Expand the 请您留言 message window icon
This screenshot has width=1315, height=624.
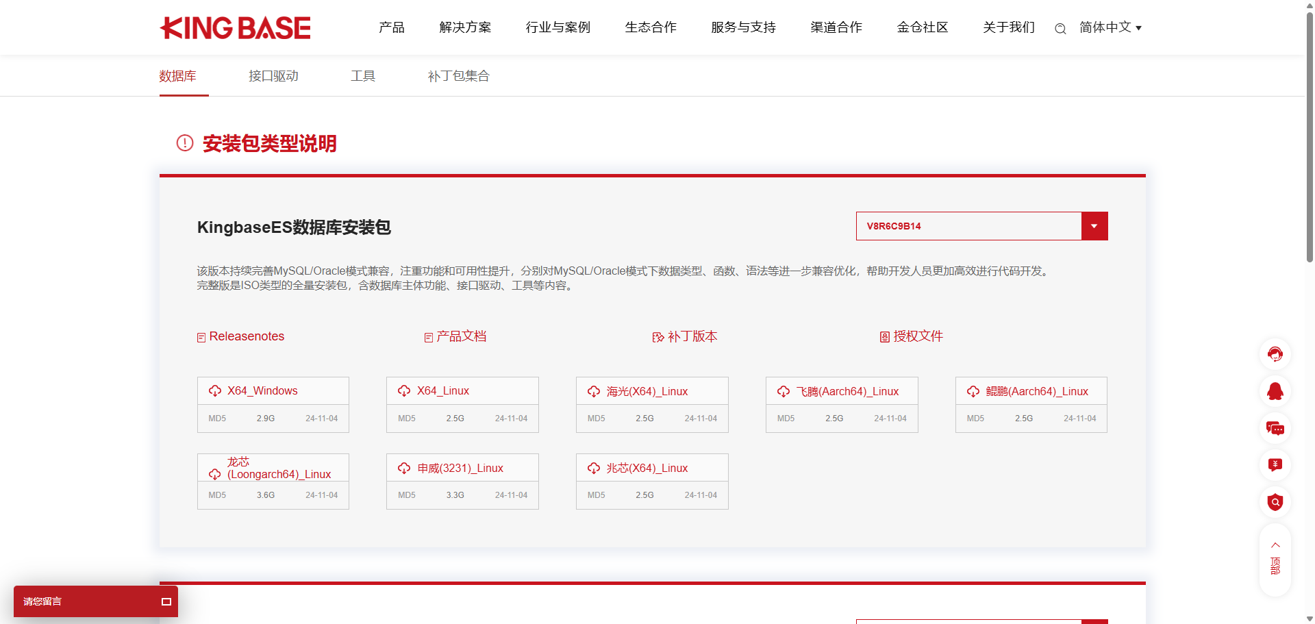click(x=166, y=601)
